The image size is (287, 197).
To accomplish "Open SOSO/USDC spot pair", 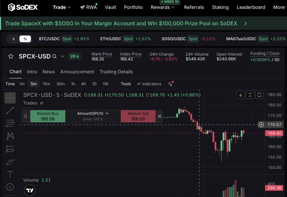I will click(189, 39).
